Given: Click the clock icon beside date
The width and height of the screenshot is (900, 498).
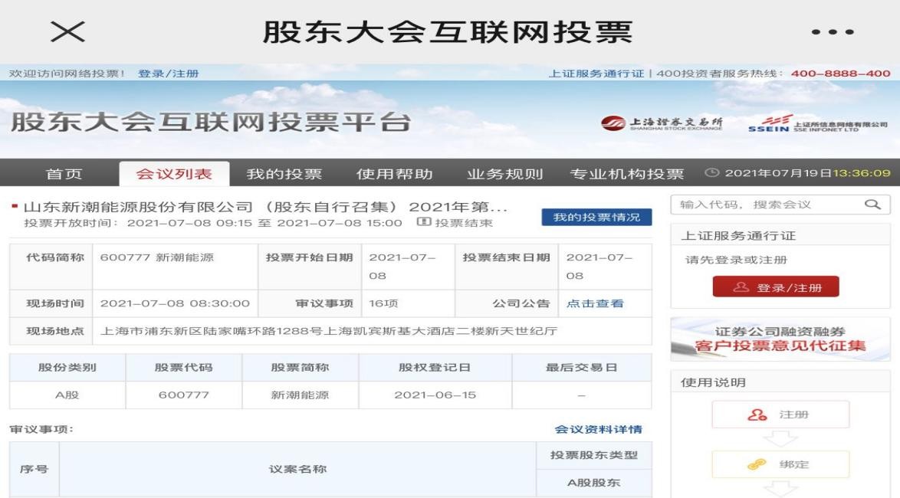Looking at the screenshot, I should (x=711, y=172).
